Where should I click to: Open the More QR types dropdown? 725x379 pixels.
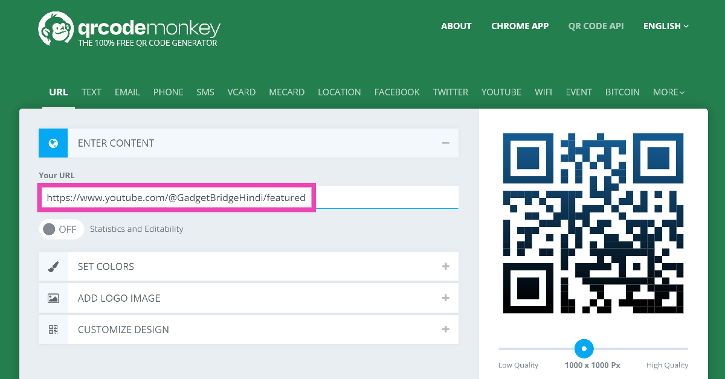point(669,92)
